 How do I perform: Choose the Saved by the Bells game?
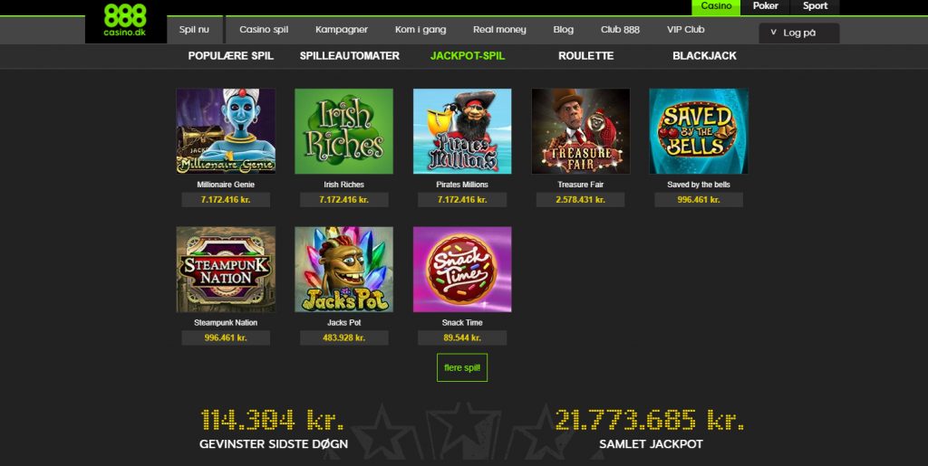pyautogui.click(x=699, y=131)
